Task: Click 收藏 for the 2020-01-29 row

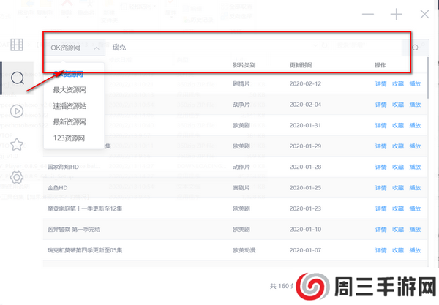Action: point(398,146)
